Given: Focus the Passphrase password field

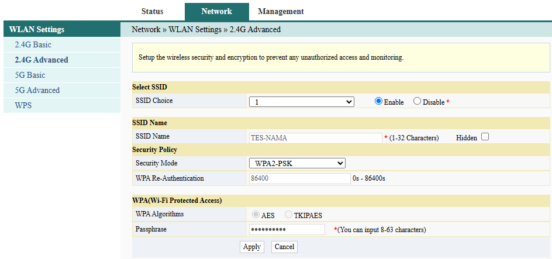Looking at the screenshot, I should coord(287,230).
